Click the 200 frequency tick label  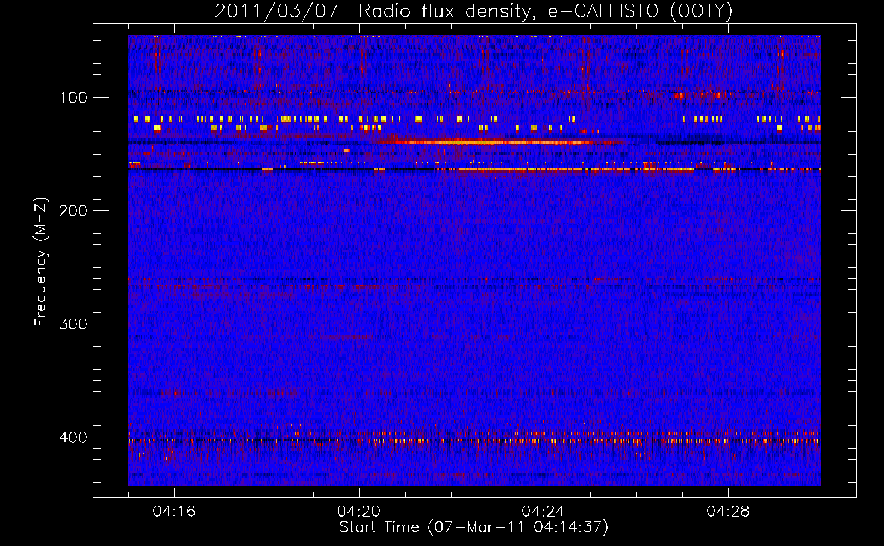[73, 211]
